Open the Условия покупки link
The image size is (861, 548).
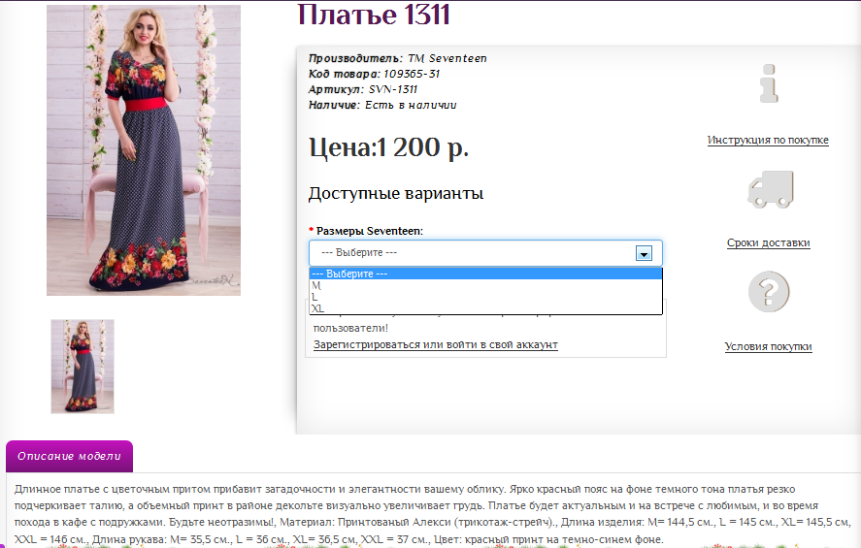pyautogui.click(x=768, y=346)
